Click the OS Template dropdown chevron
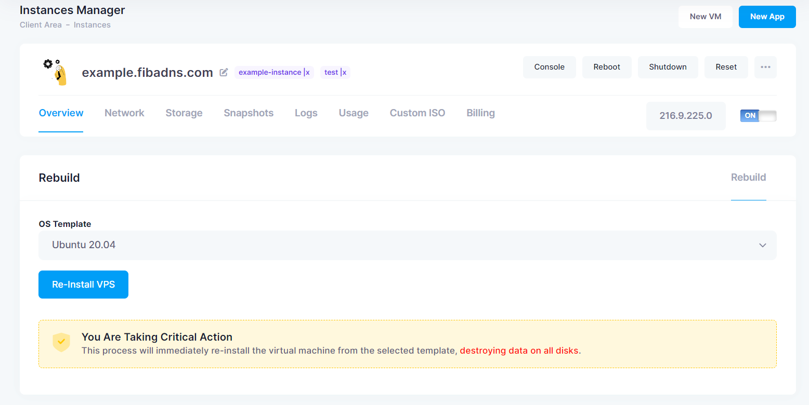Screen dimensions: 809x405 coord(763,245)
